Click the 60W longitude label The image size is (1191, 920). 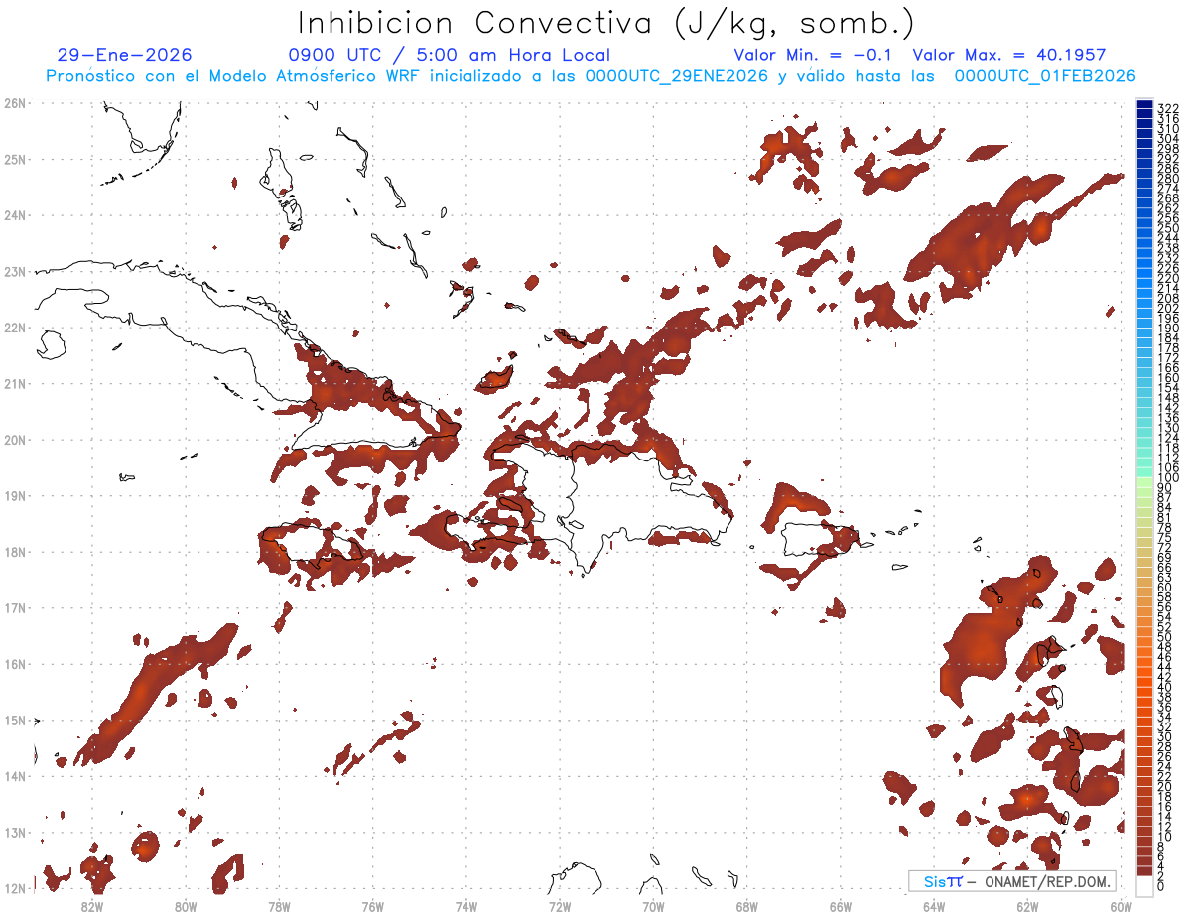(x=1120, y=905)
